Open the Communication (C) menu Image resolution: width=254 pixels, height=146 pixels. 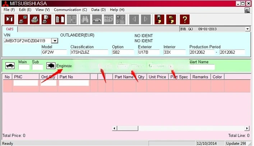point(70,10)
